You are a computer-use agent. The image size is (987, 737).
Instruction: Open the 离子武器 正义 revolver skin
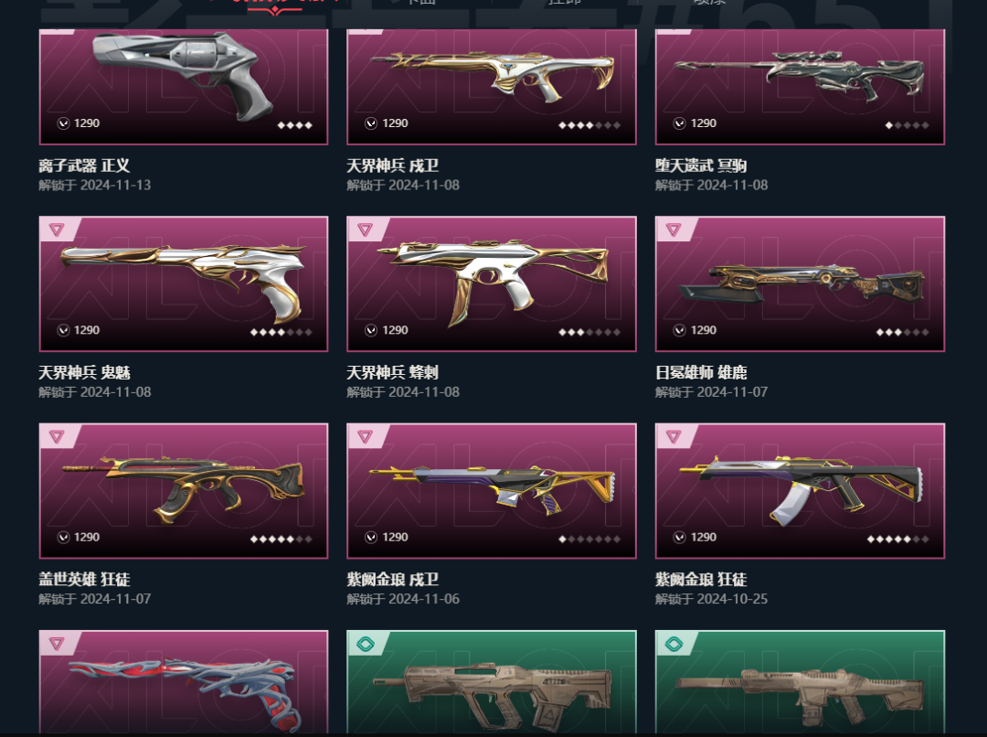183,86
